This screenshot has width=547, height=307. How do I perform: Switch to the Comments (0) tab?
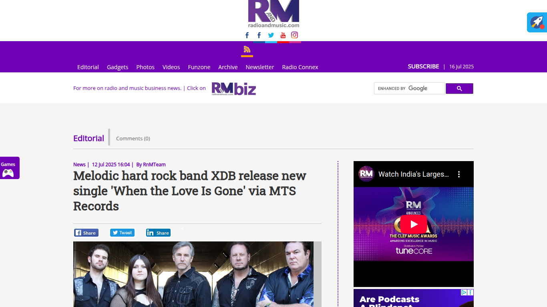coord(133,138)
